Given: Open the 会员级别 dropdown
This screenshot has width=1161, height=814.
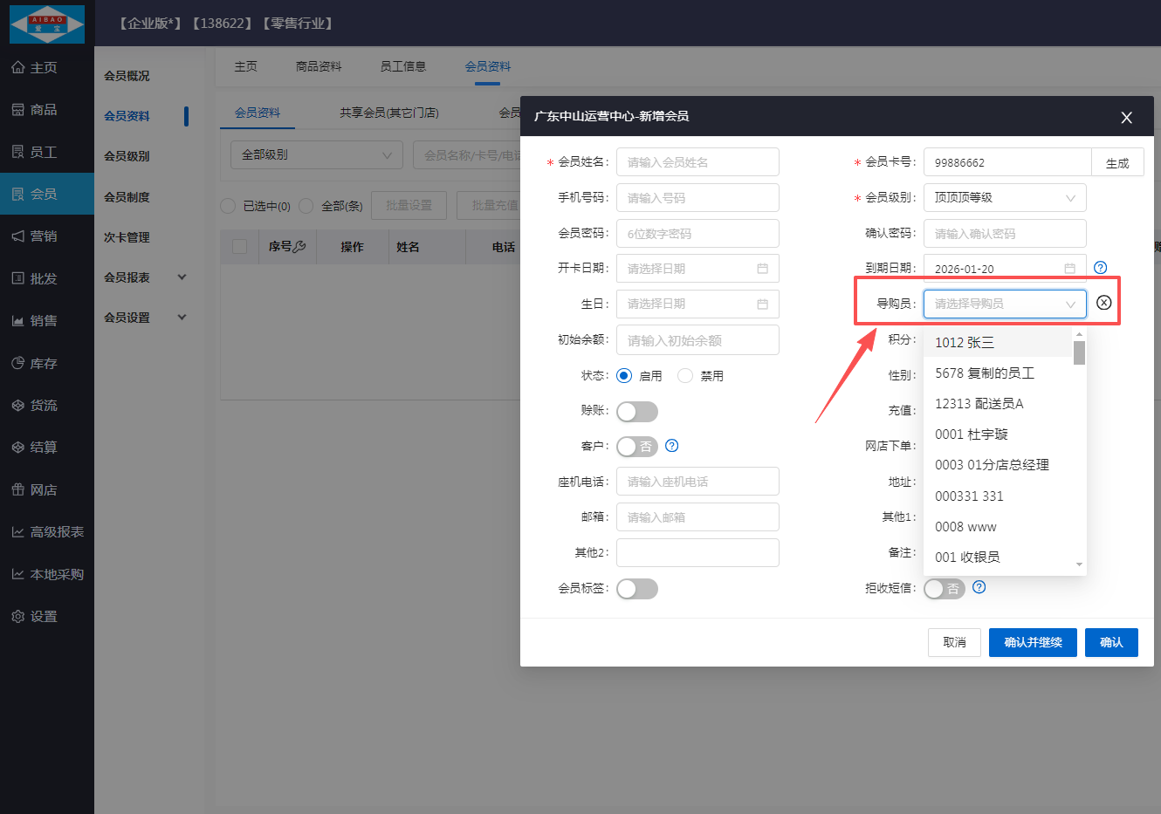Looking at the screenshot, I should click(x=1004, y=198).
